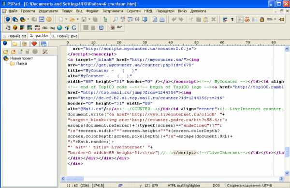This screenshot has height=188, width=290.
Task: Toggle special characters pilcrow button
Action: 232,19
